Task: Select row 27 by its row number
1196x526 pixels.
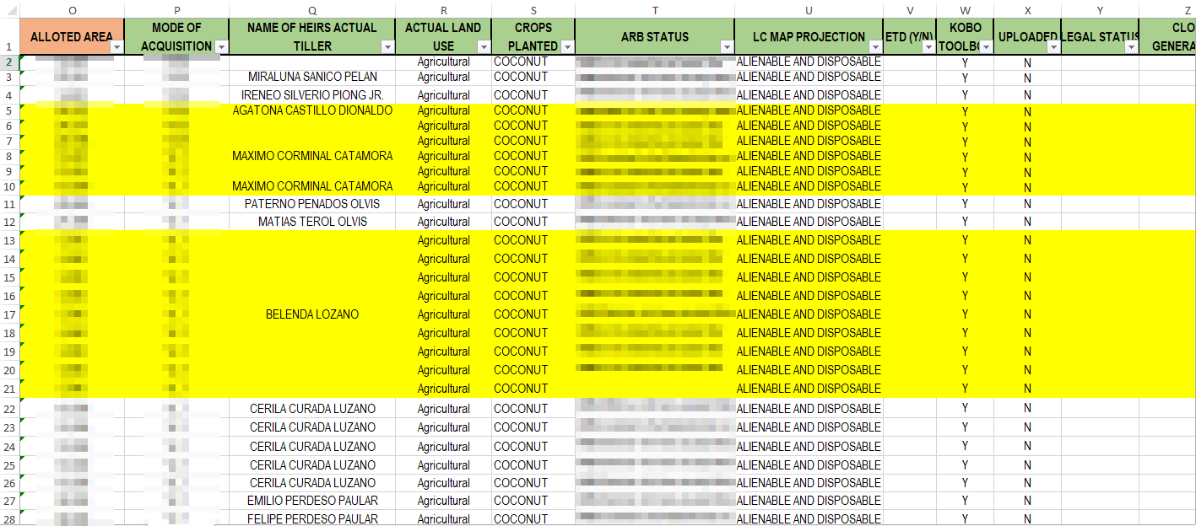Action: (x=9, y=501)
